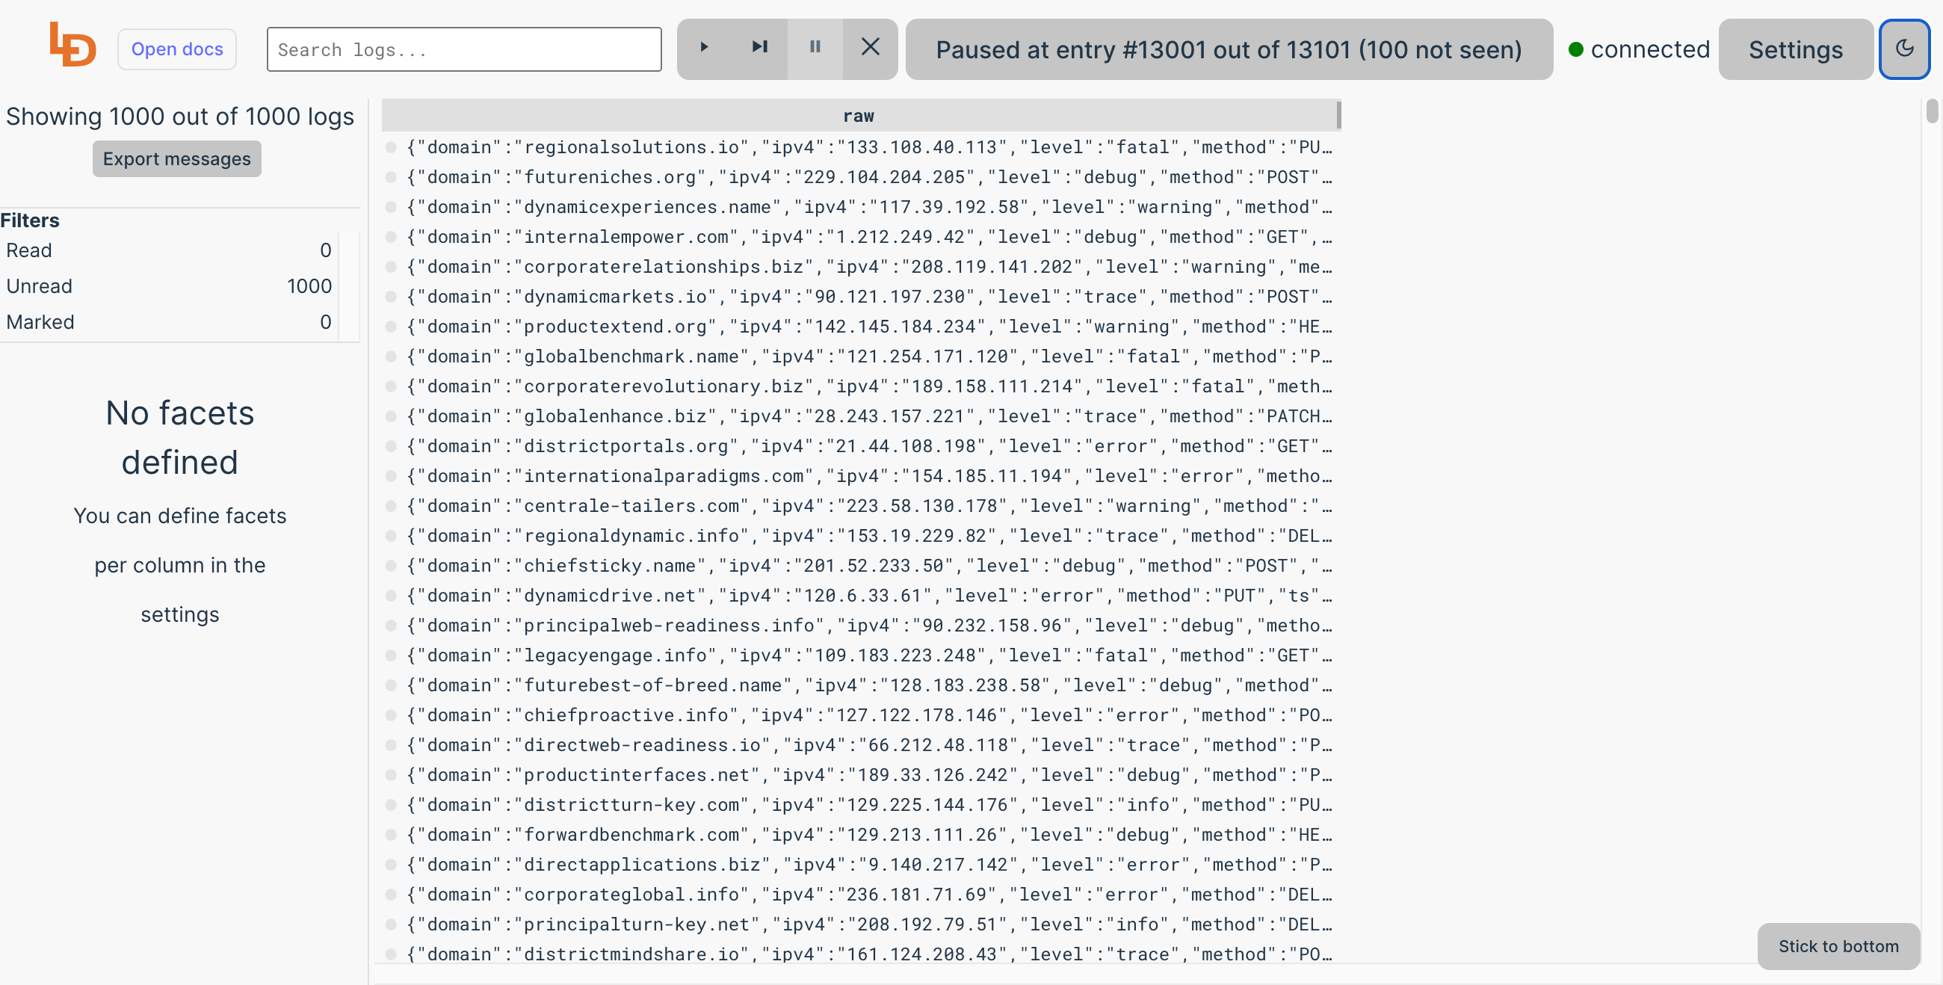Viewport: 1943px width, 985px height.
Task: Mark the districtmindshare.io log row dot
Action: [x=391, y=954]
